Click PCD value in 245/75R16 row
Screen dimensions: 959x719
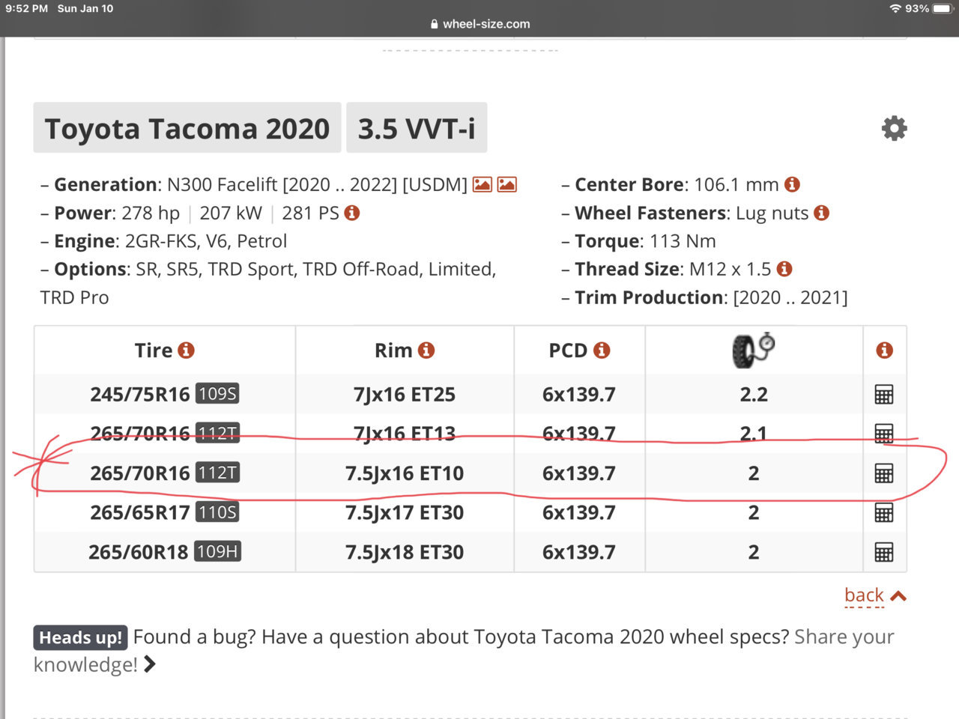point(579,395)
